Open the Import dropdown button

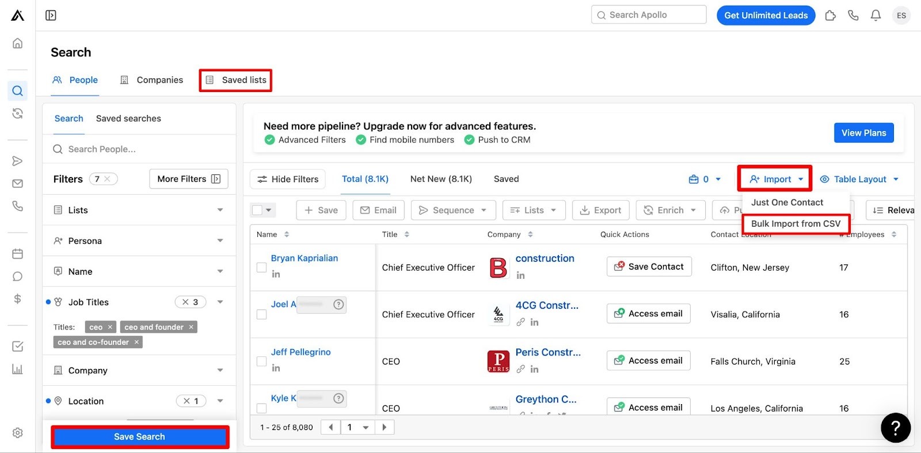[775, 179]
